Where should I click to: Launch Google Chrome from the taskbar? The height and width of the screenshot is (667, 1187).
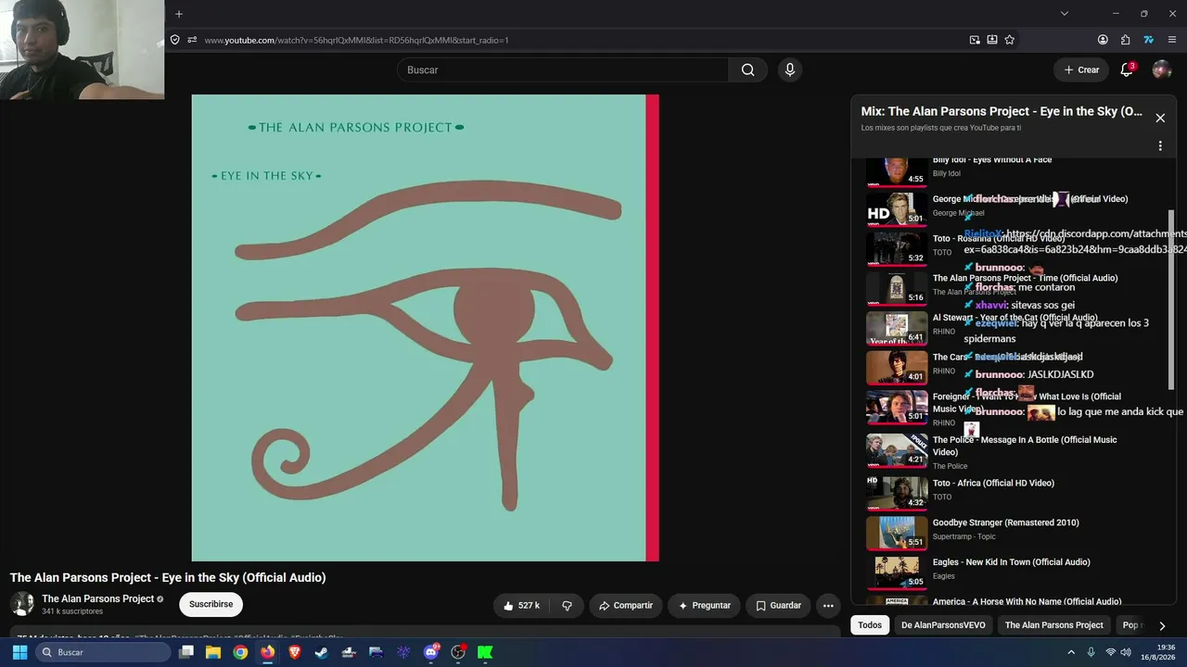[x=240, y=652]
